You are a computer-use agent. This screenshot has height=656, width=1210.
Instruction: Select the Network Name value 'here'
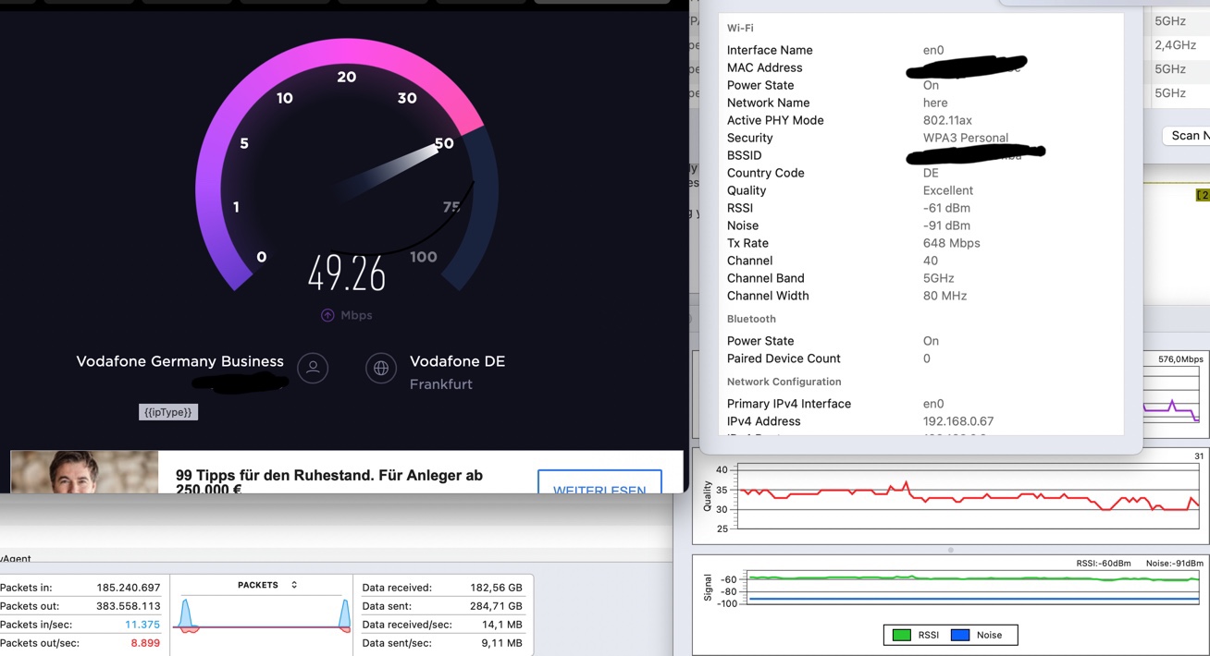pos(935,103)
